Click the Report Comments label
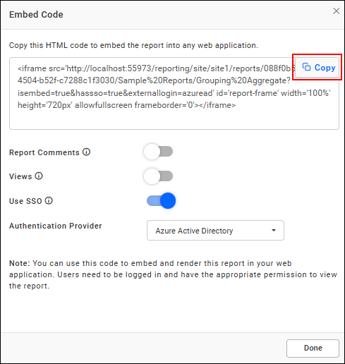345x364 pixels. pos(44,152)
